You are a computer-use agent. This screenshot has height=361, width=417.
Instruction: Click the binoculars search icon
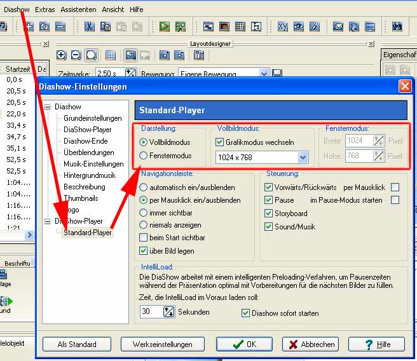397,27
